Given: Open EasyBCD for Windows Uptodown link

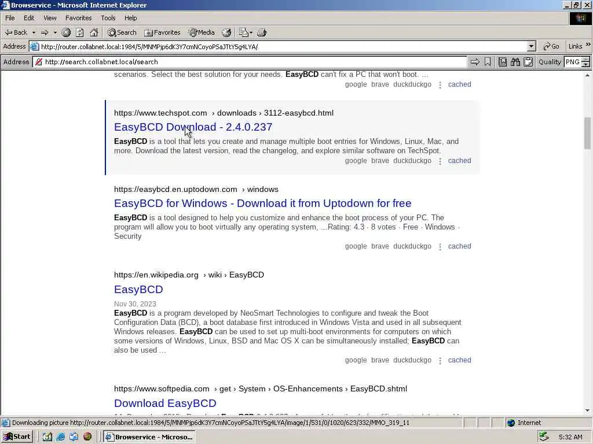Looking at the screenshot, I should click(262, 203).
